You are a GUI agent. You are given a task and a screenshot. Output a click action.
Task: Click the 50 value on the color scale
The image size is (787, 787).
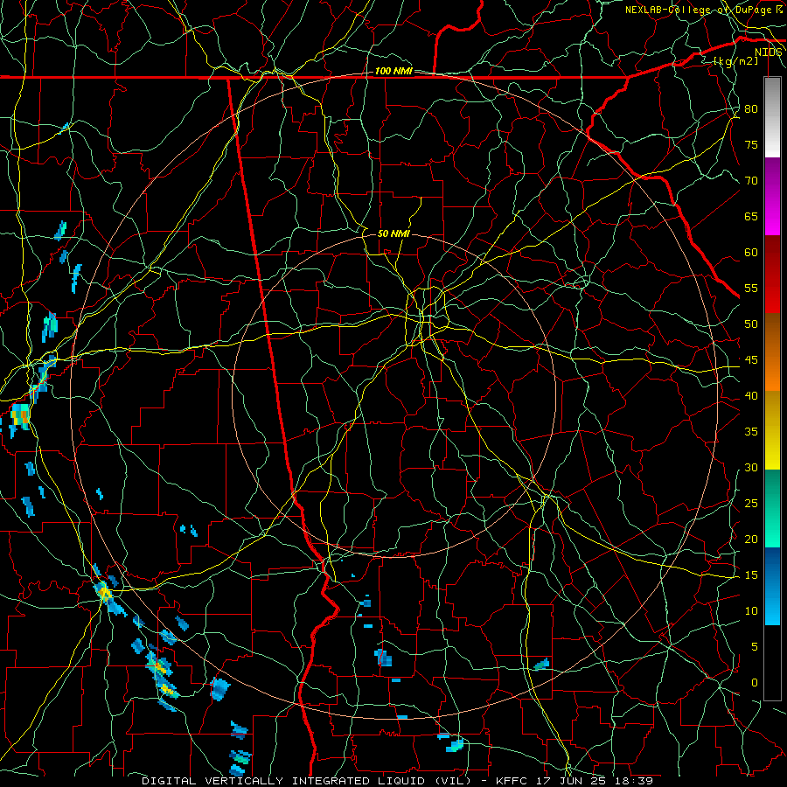pos(751,324)
